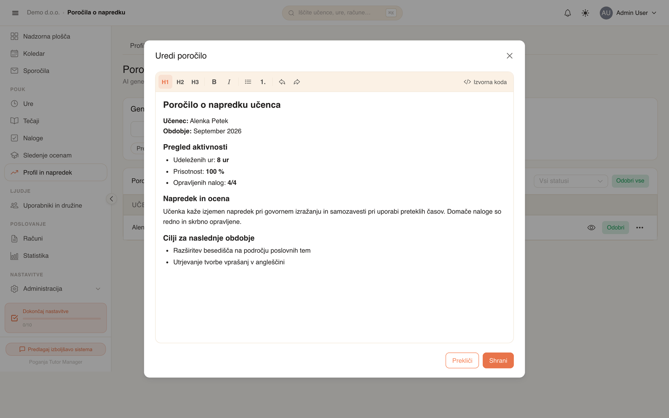Apply Heading 1 format in editor toolbar
The height and width of the screenshot is (418, 669).
[x=165, y=82]
